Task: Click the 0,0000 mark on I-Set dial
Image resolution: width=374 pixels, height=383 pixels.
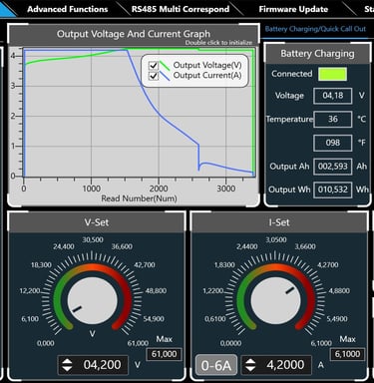Action: pyautogui.click(x=230, y=343)
